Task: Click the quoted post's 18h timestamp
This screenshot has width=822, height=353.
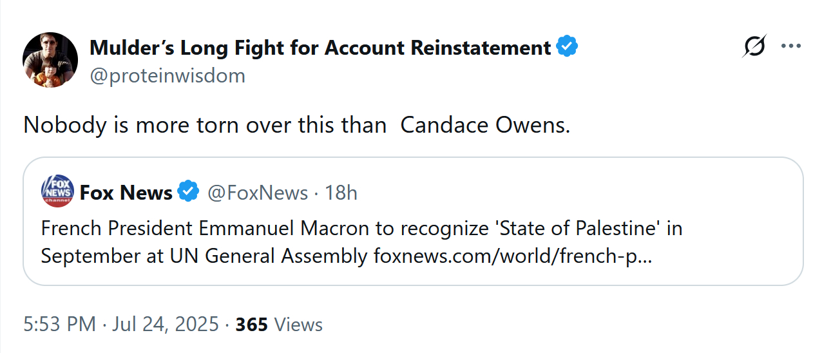Action: click(341, 192)
